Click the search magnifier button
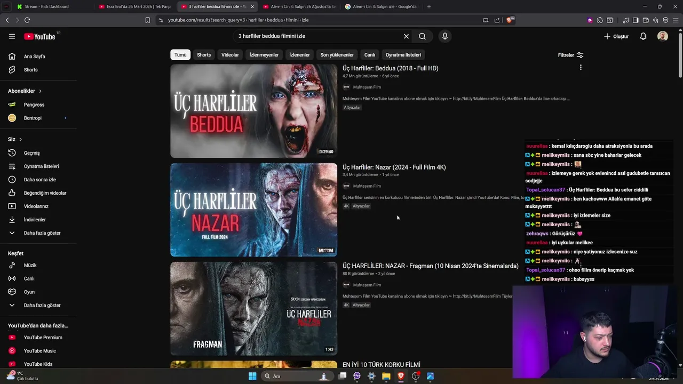The width and height of the screenshot is (683, 384). coord(422,36)
